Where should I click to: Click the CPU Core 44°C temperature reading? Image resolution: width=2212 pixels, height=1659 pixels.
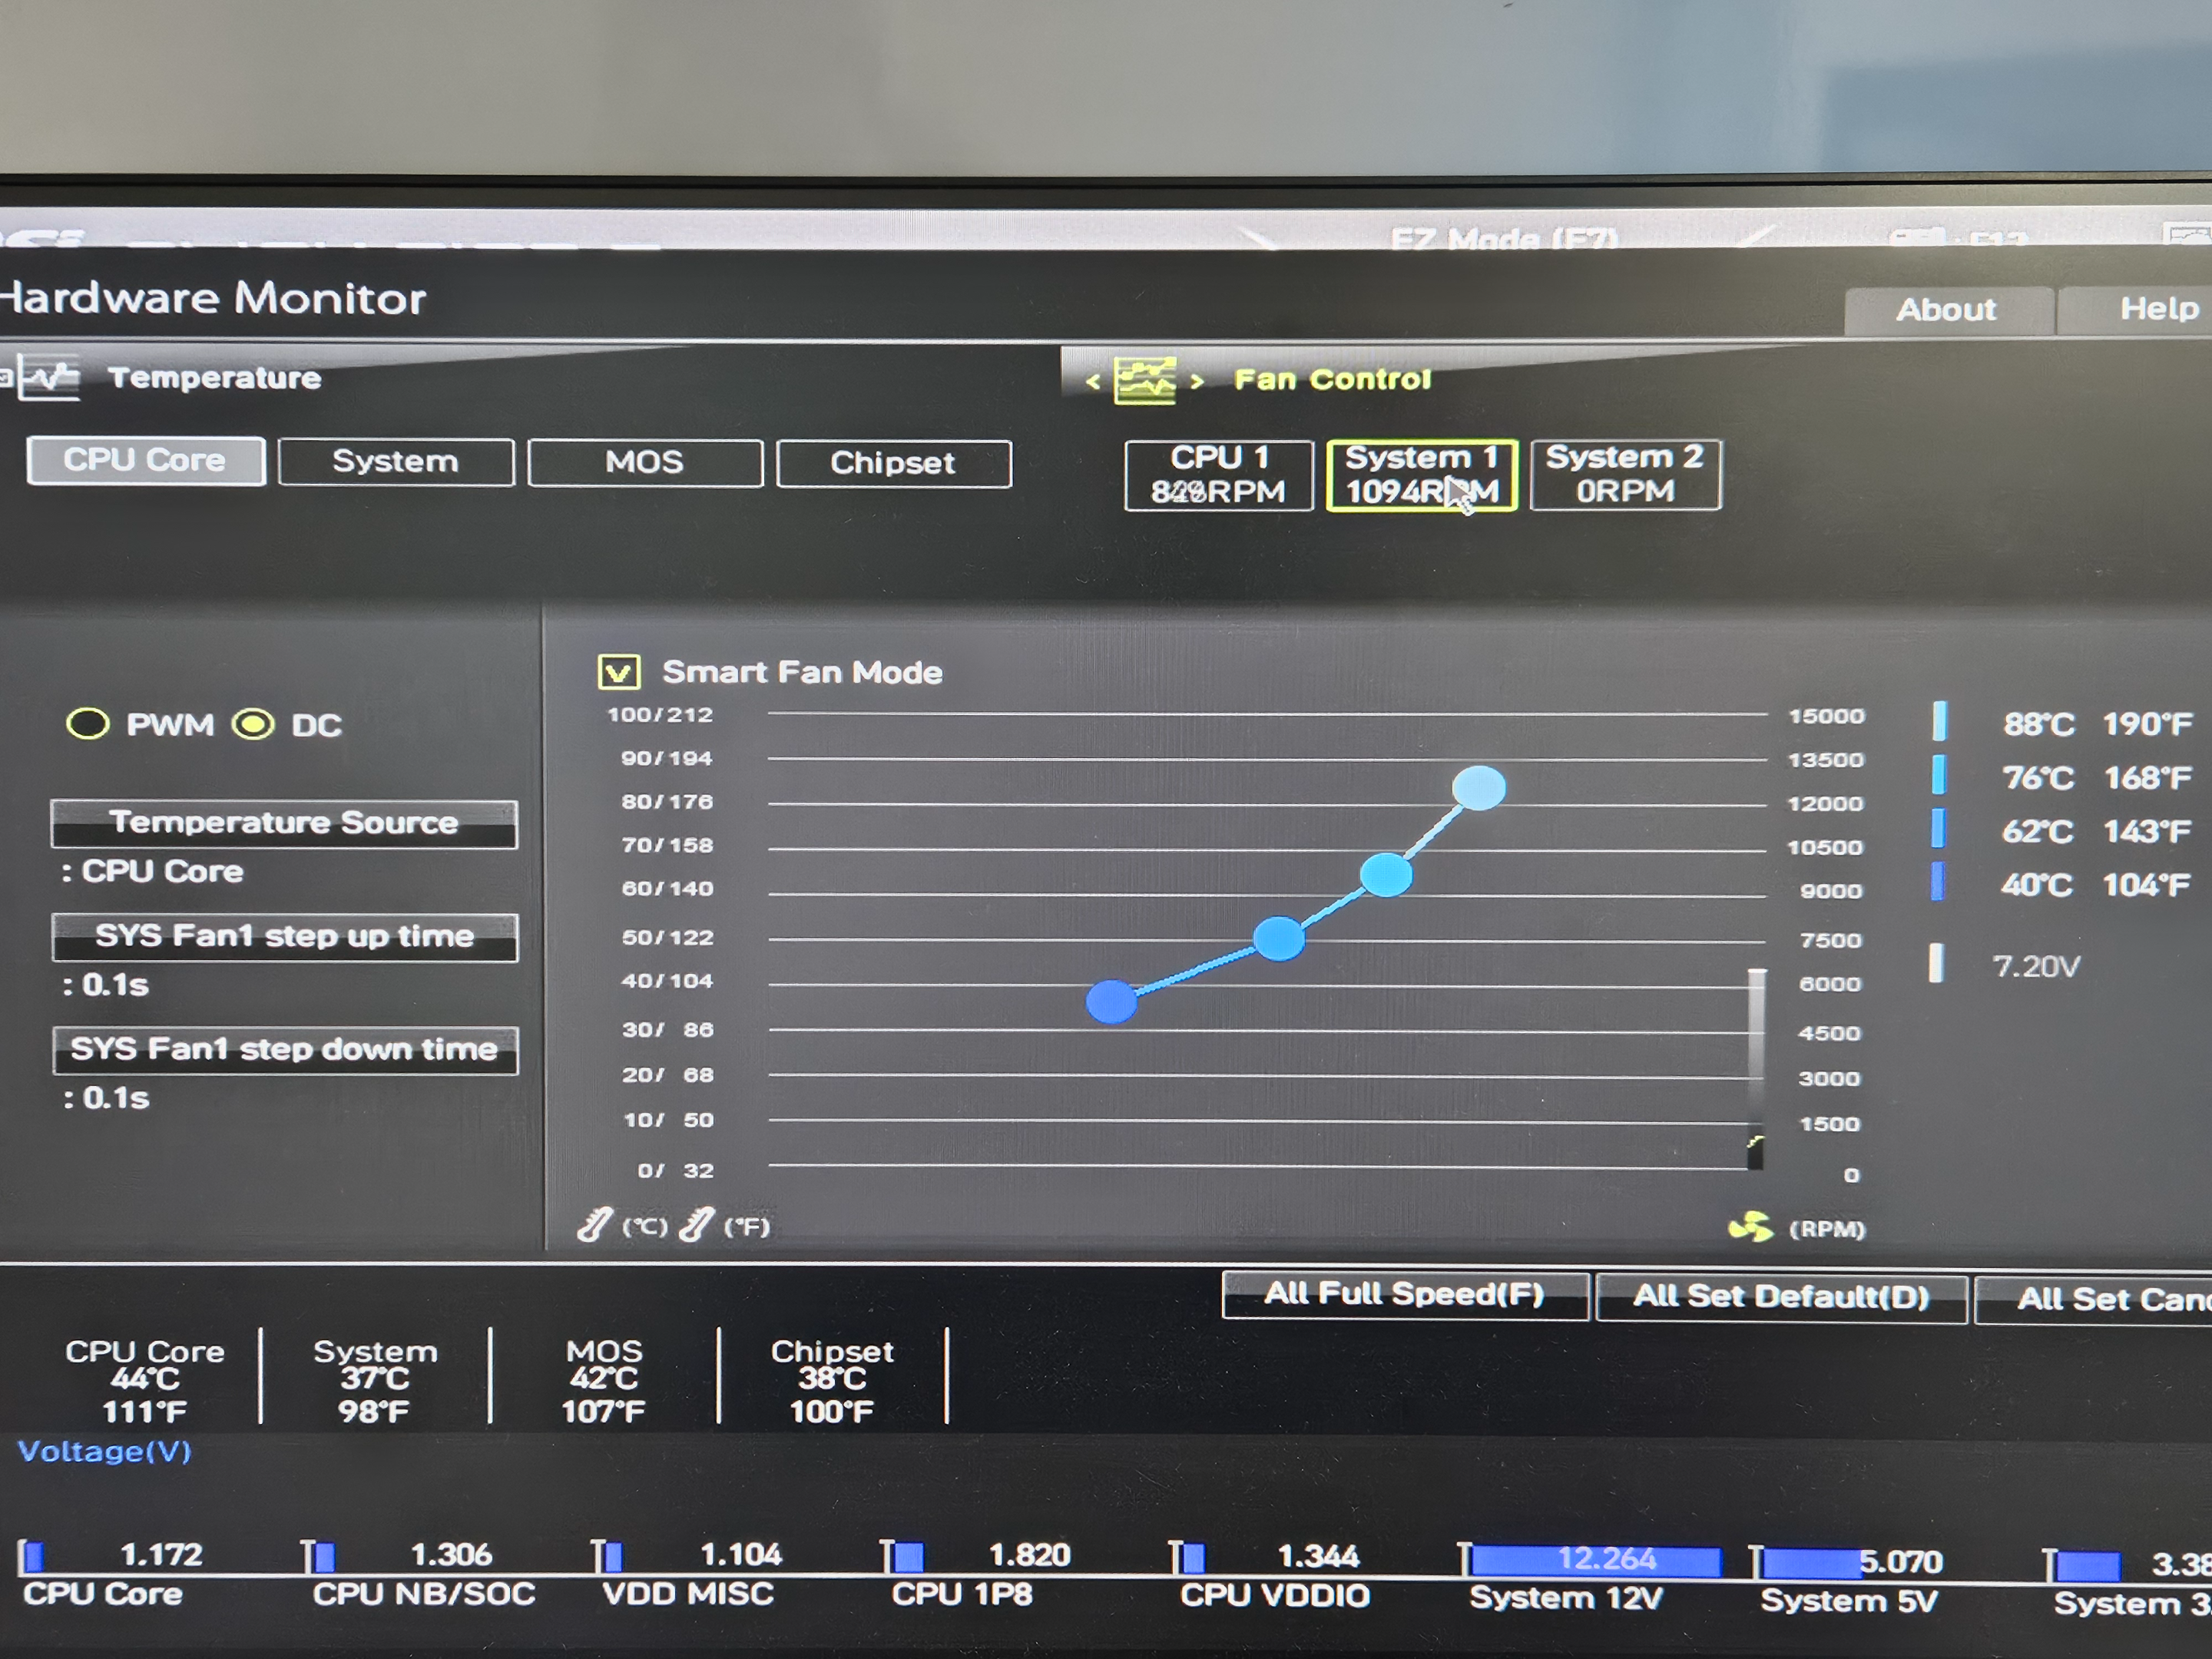pos(145,1381)
